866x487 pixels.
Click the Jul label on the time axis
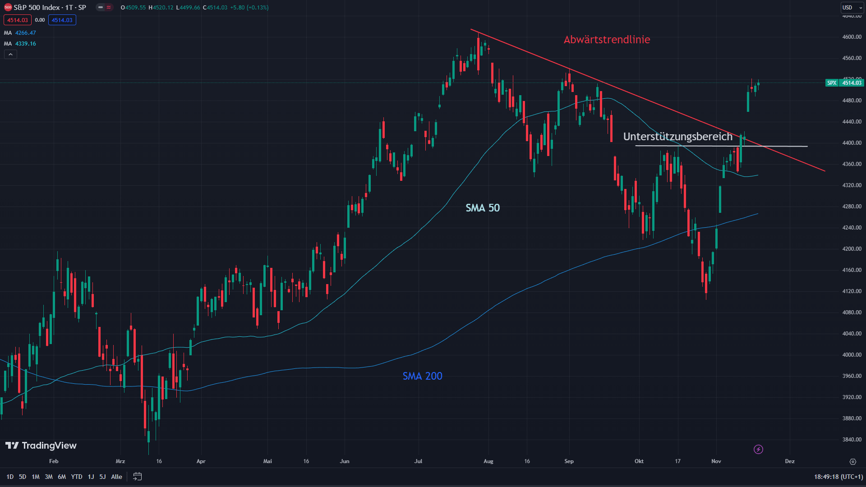click(x=419, y=461)
